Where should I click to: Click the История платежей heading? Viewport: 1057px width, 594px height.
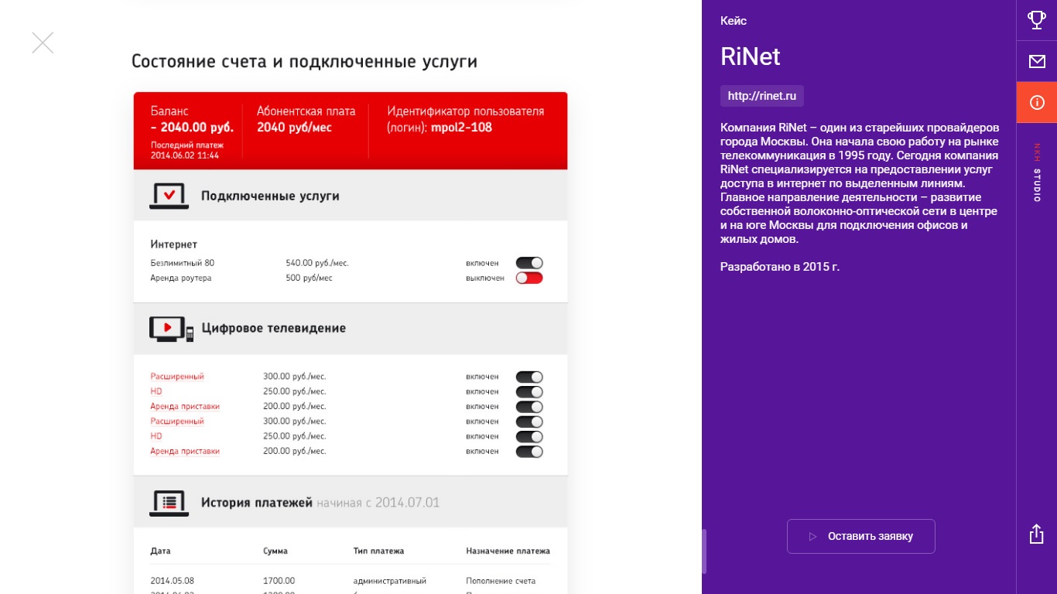(257, 503)
